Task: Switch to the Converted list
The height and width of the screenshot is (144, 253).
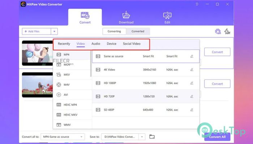Action: coord(138,31)
